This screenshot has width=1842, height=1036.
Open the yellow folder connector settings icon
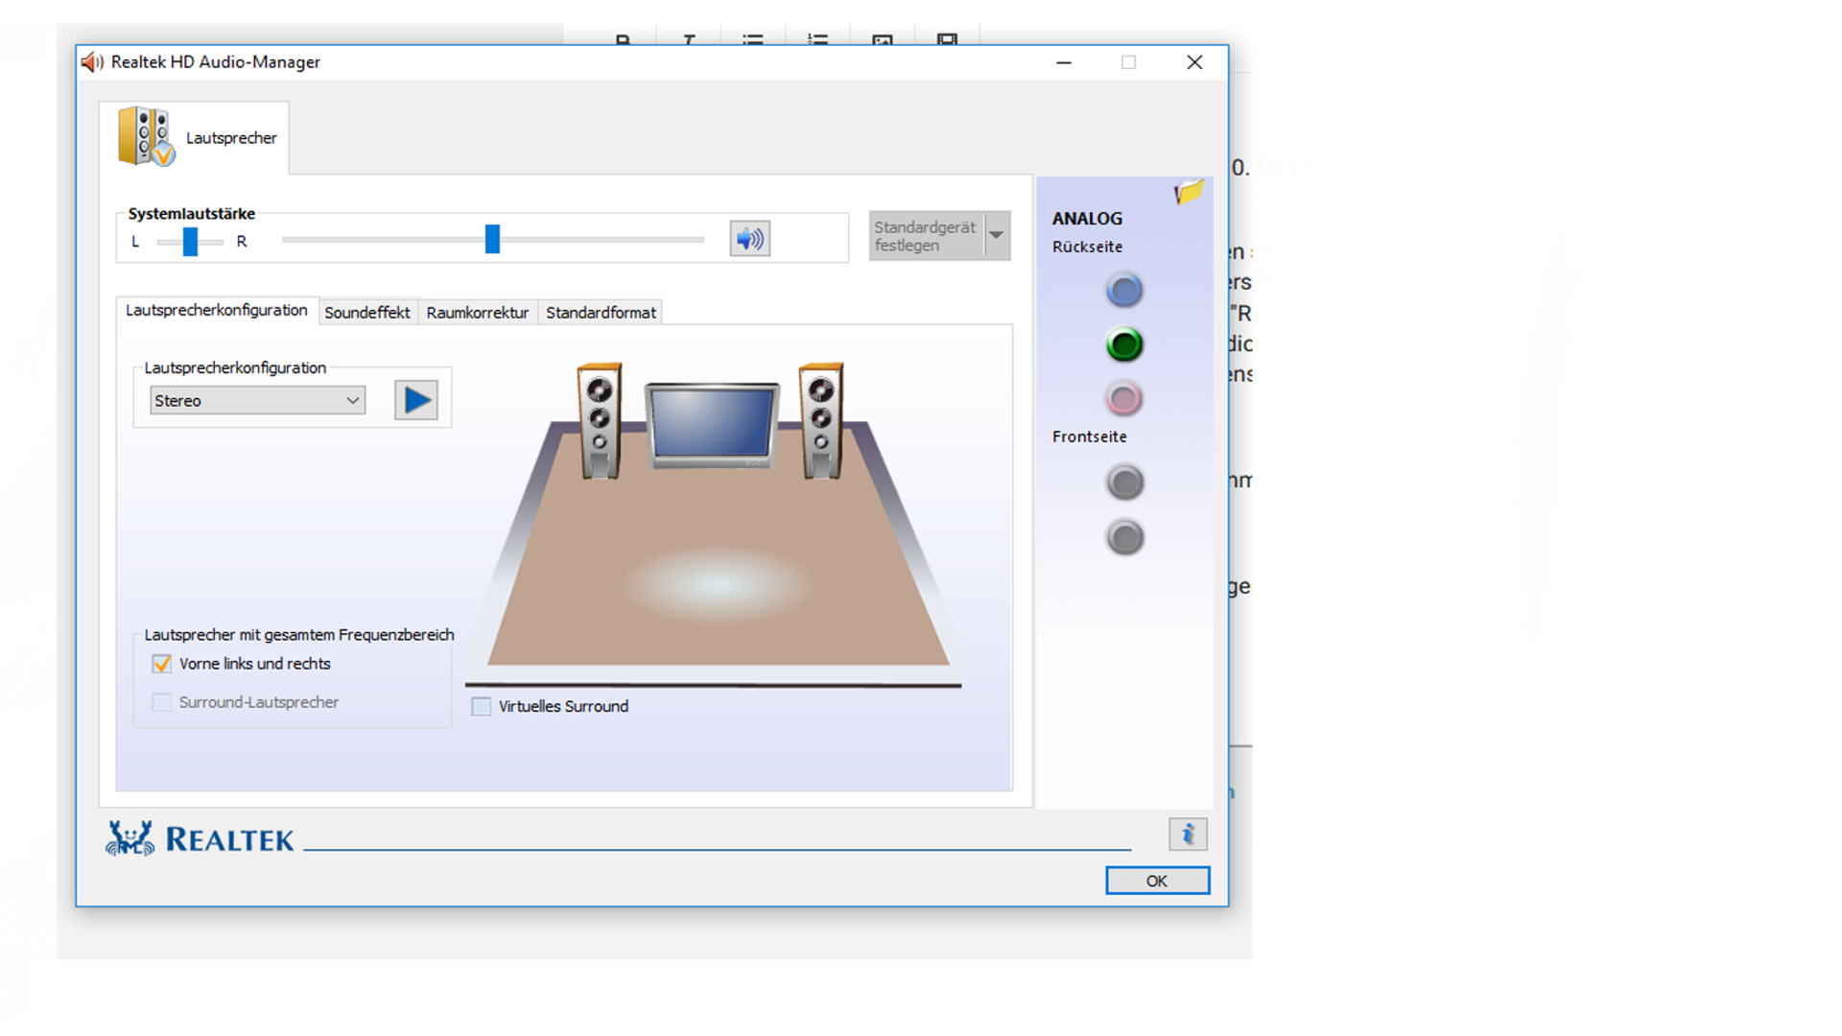click(1189, 192)
